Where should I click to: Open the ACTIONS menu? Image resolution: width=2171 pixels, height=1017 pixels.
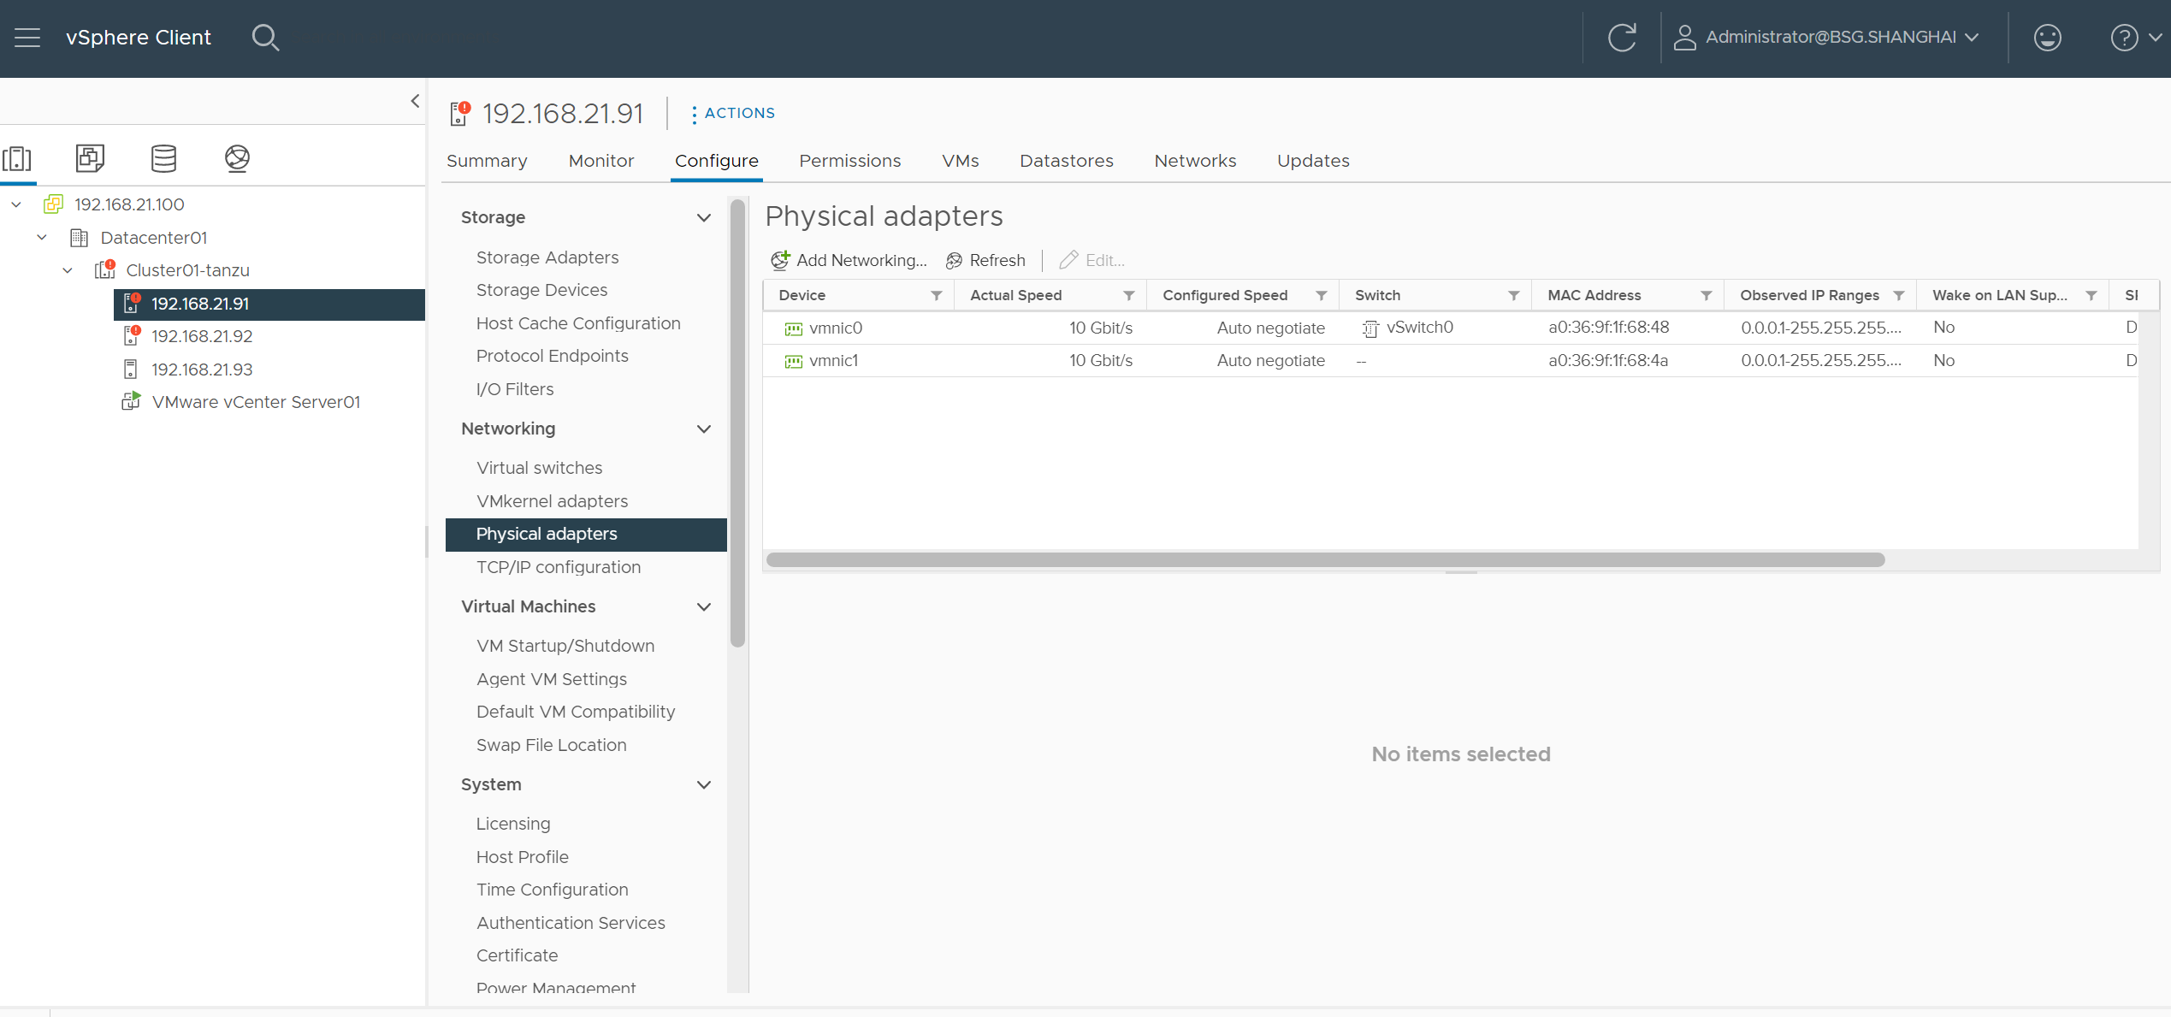coord(733,113)
